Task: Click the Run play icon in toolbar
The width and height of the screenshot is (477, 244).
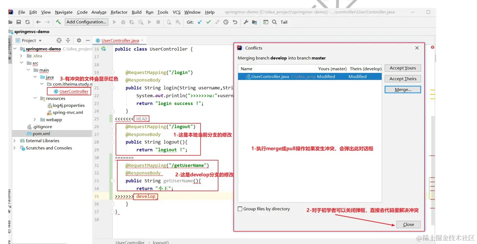Action: [115, 22]
